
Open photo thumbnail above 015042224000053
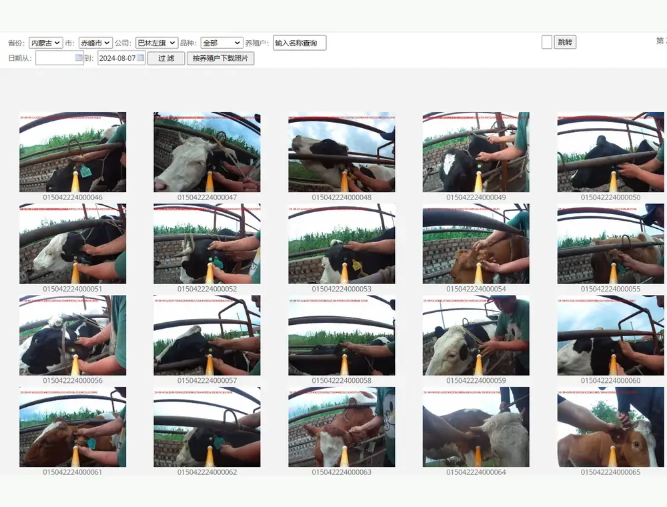342,243
